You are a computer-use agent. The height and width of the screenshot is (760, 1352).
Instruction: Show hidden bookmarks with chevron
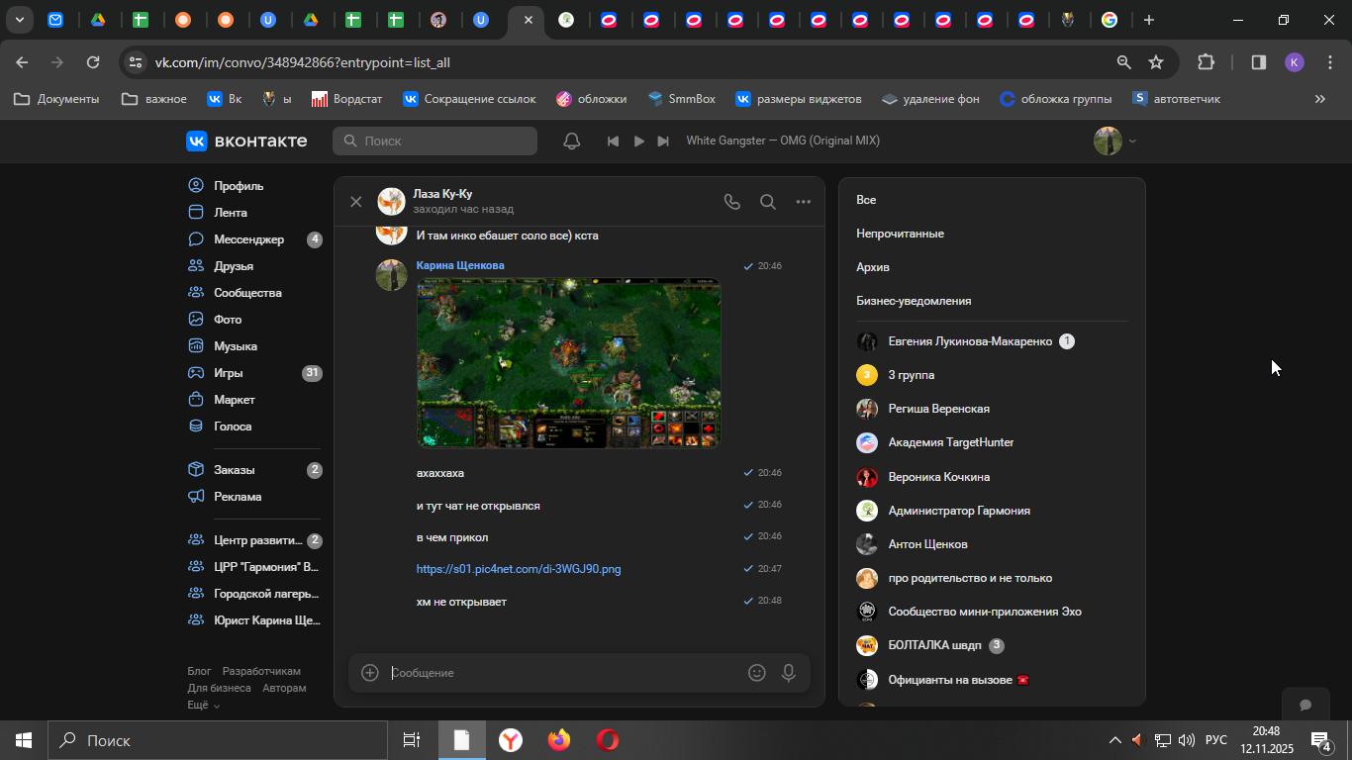pyautogui.click(x=1319, y=99)
